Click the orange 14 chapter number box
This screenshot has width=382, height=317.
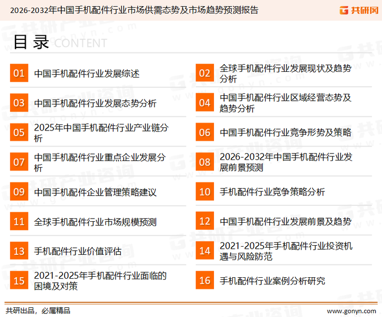(x=205, y=251)
